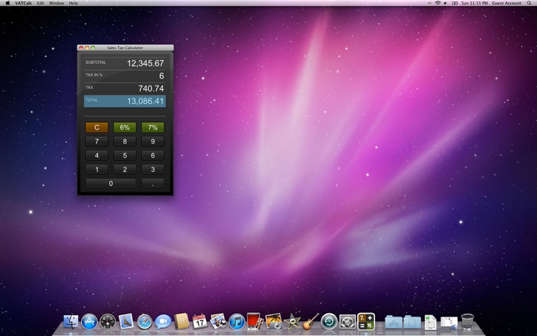Open Photo Booth from the Dock
This screenshot has height=336, width=537.
[x=255, y=321]
